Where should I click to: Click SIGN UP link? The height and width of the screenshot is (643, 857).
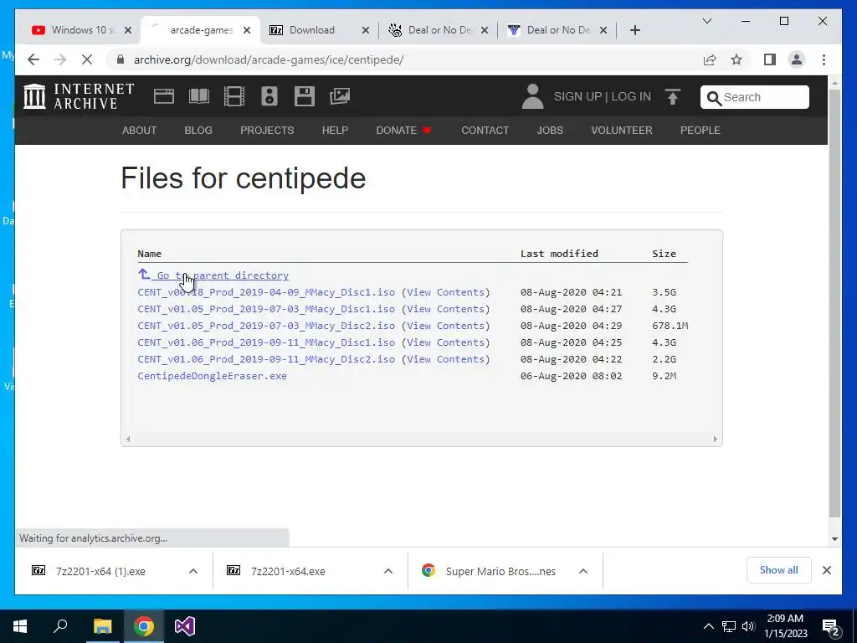tap(577, 96)
